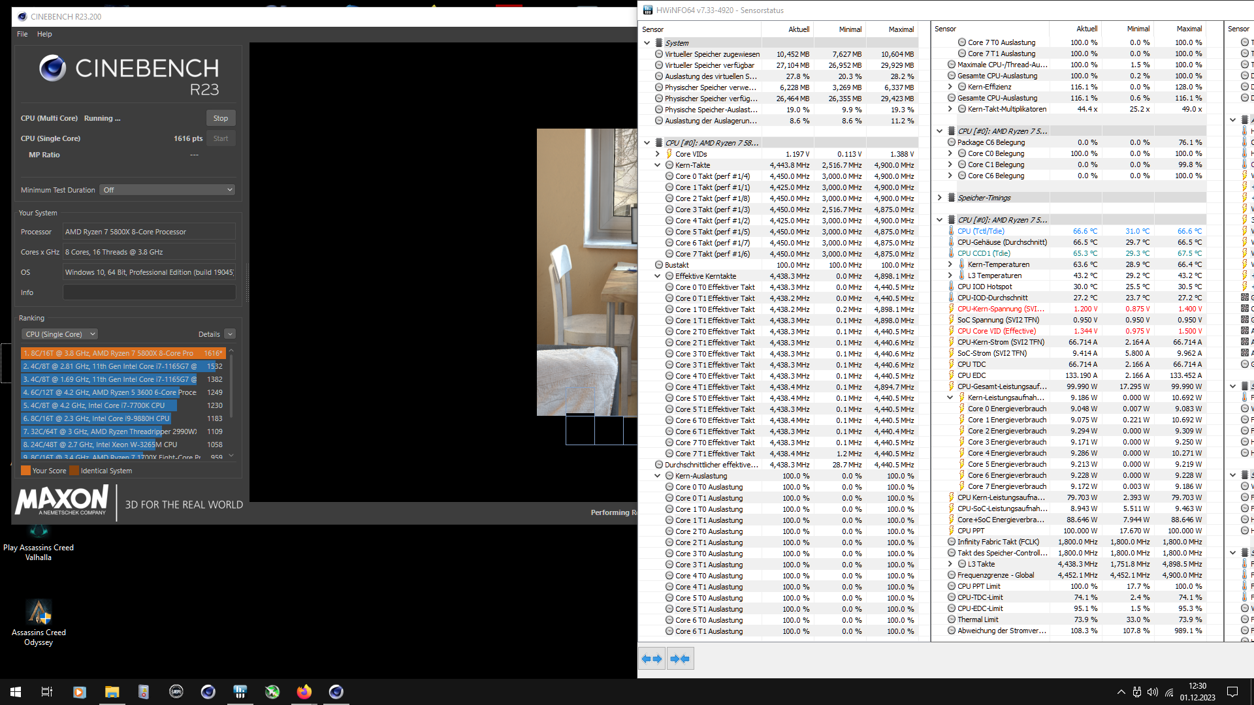Open File Explorer from the taskbar
1254x705 pixels.
pyautogui.click(x=112, y=692)
